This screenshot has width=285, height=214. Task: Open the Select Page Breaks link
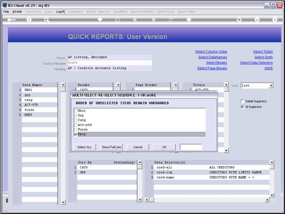[x=212, y=68]
